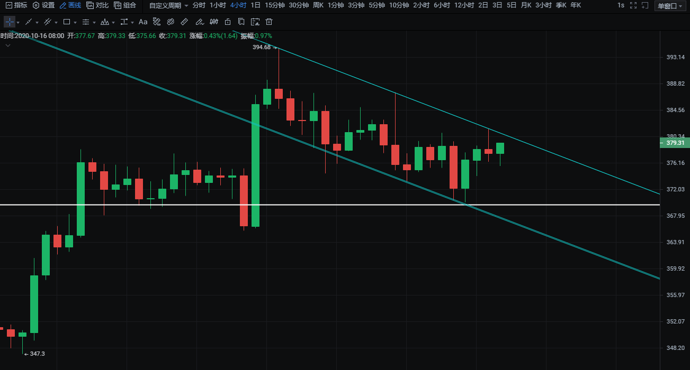
Task: Click the ruler measurement tool
Action: pos(184,22)
